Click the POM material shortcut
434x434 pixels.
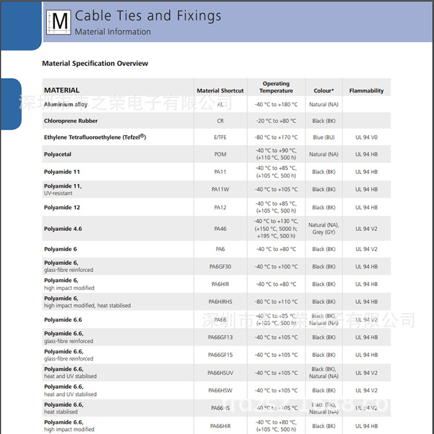click(x=220, y=155)
